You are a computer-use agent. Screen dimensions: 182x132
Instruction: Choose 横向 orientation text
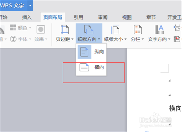coord(99,67)
